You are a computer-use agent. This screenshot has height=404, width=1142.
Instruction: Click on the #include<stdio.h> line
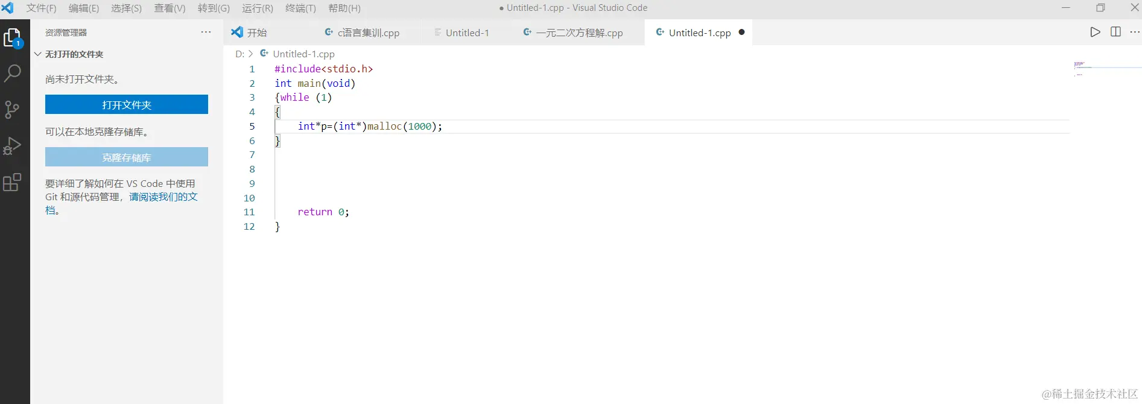[324, 69]
